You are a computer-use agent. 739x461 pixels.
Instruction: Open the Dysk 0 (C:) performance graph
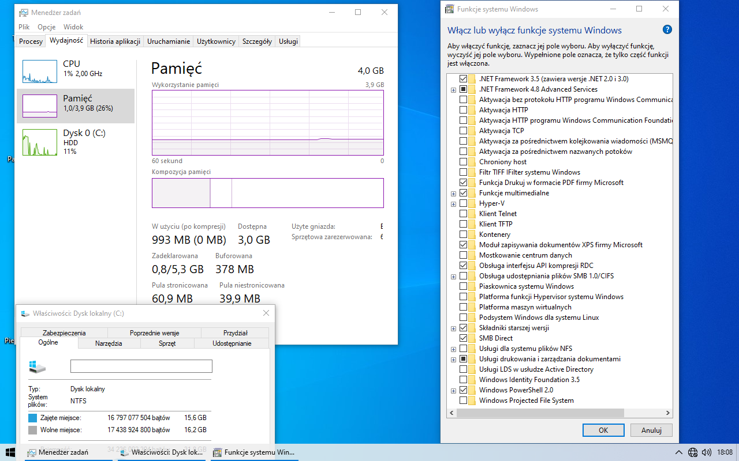[40, 142]
